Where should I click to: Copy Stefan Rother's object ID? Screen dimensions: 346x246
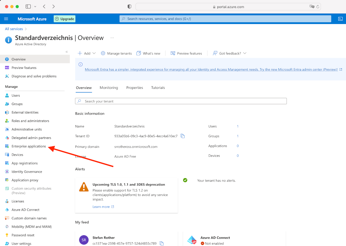[162, 243]
